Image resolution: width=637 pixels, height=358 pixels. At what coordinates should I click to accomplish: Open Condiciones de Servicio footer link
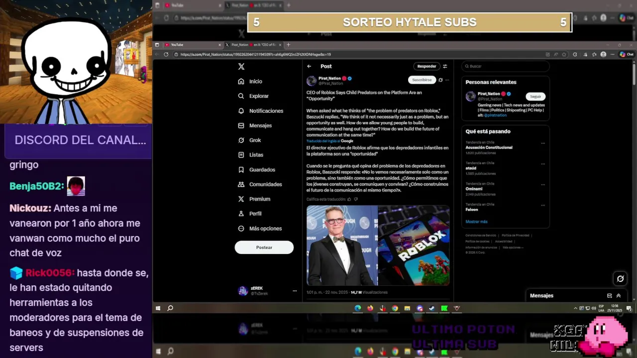click(481, 235)
